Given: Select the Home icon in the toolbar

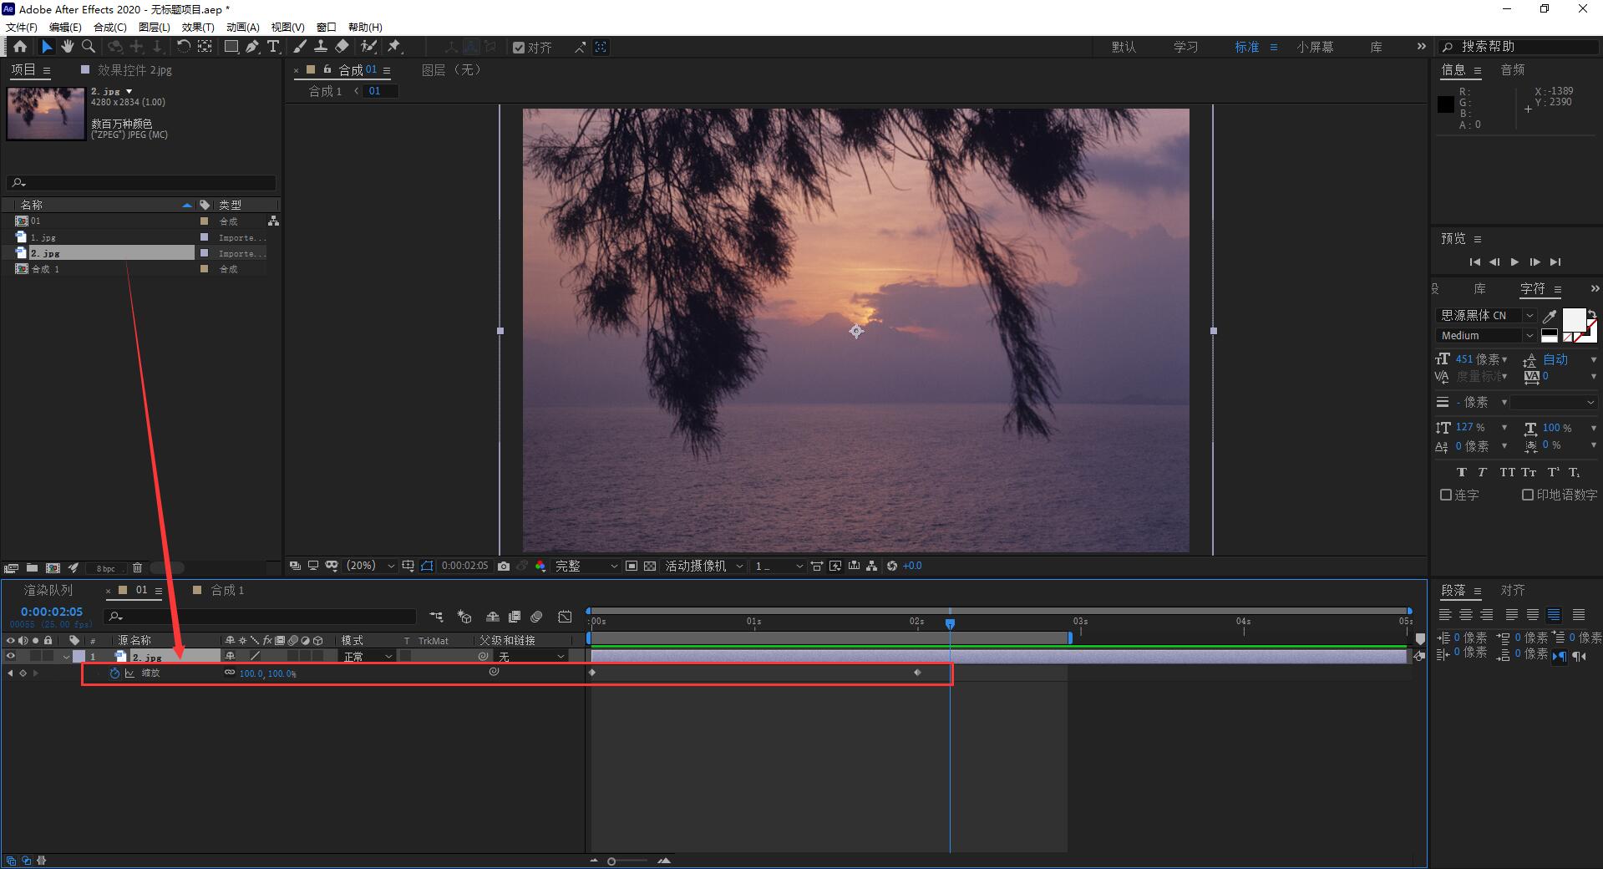Looking at the screenshot, I should coord(20,47).
